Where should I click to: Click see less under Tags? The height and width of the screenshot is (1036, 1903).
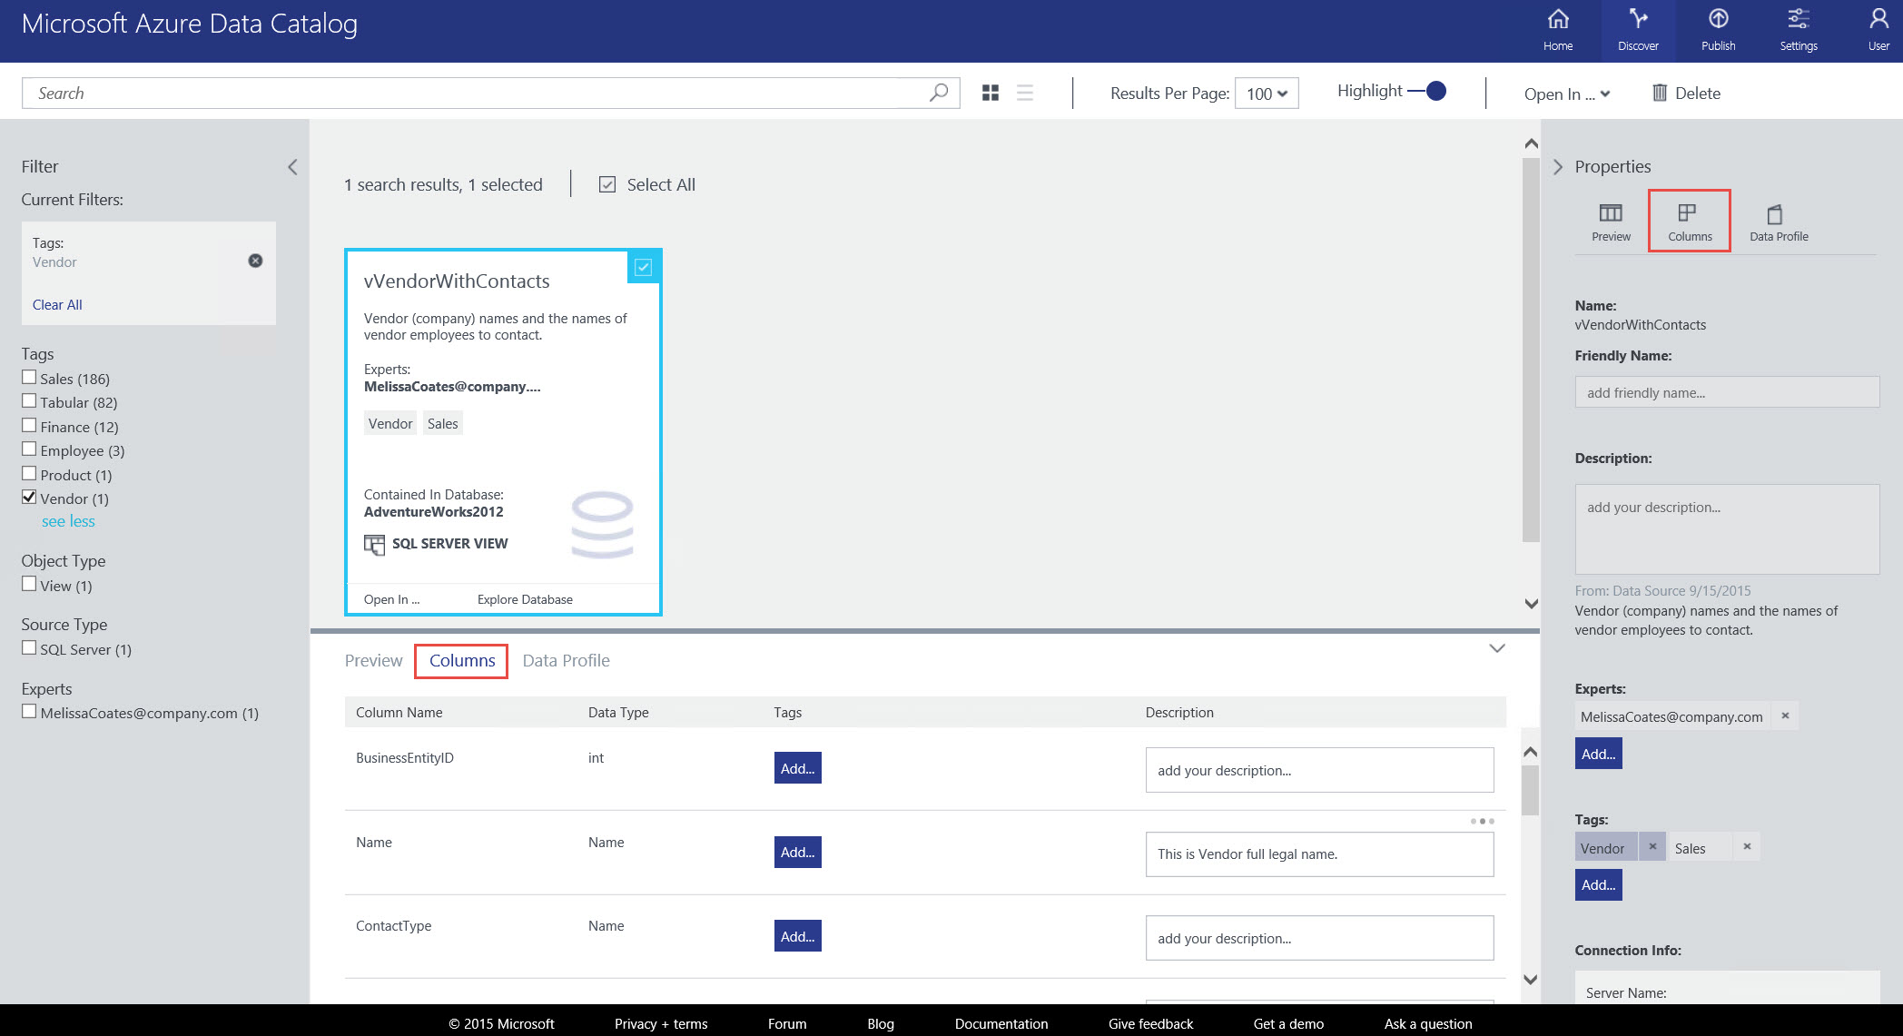tap(68, 521)
